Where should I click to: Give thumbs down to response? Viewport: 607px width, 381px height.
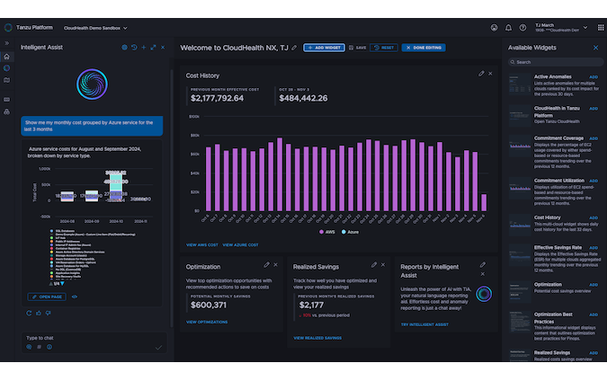pyautogui.click(x=48, y=313)
